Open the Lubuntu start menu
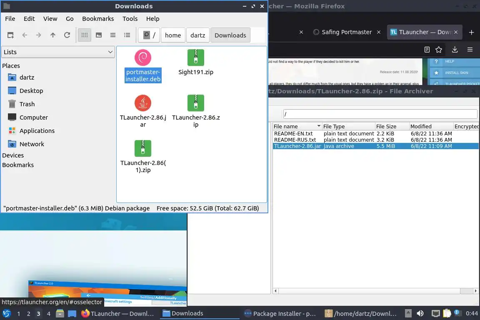The image size is (480, 320). 7,314
